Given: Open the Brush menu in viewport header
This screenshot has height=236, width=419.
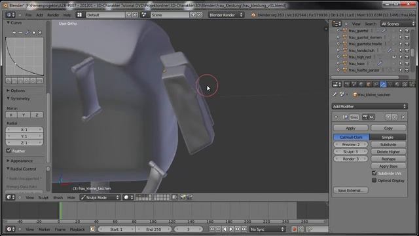Looking at the screenshot, I should pyautogui.click(x=58, y=197).
